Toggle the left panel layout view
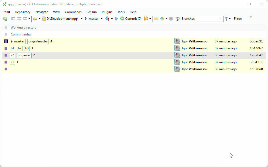Viewport: 268px width, 167px height. pos(13,19)
